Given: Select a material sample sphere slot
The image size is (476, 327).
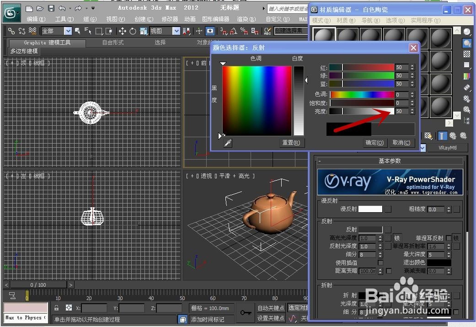Looking at the screenshot, I should (x=324, y=34).
